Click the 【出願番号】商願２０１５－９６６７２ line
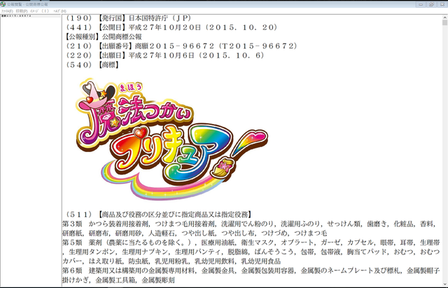 [x=181, y=46]
